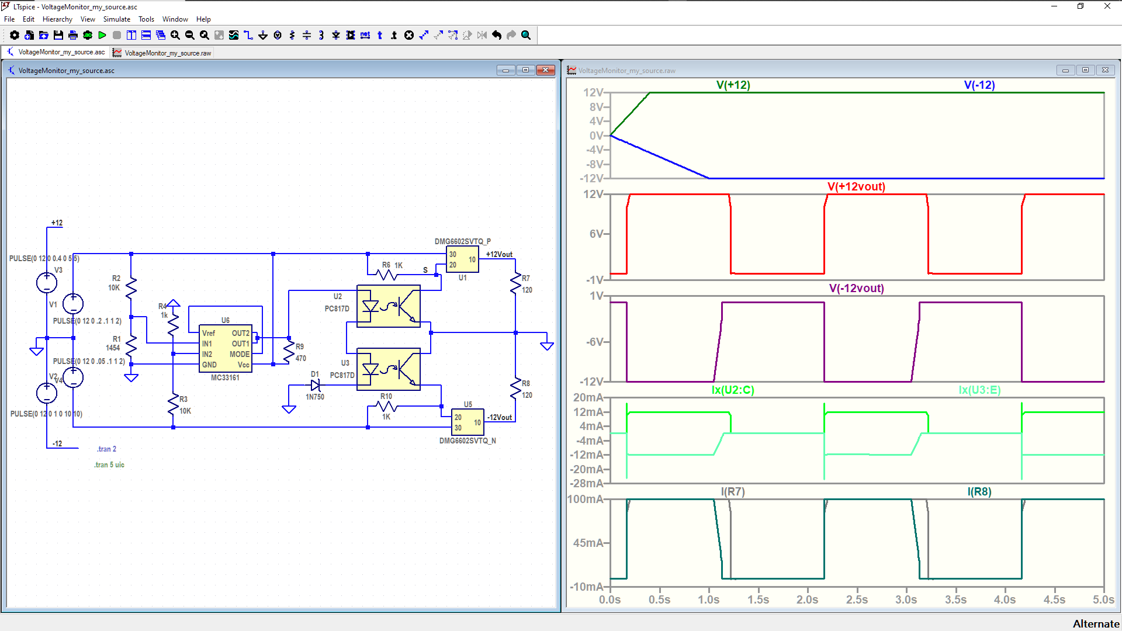Click the .tran 5 uic directive text

coord(109,464)
